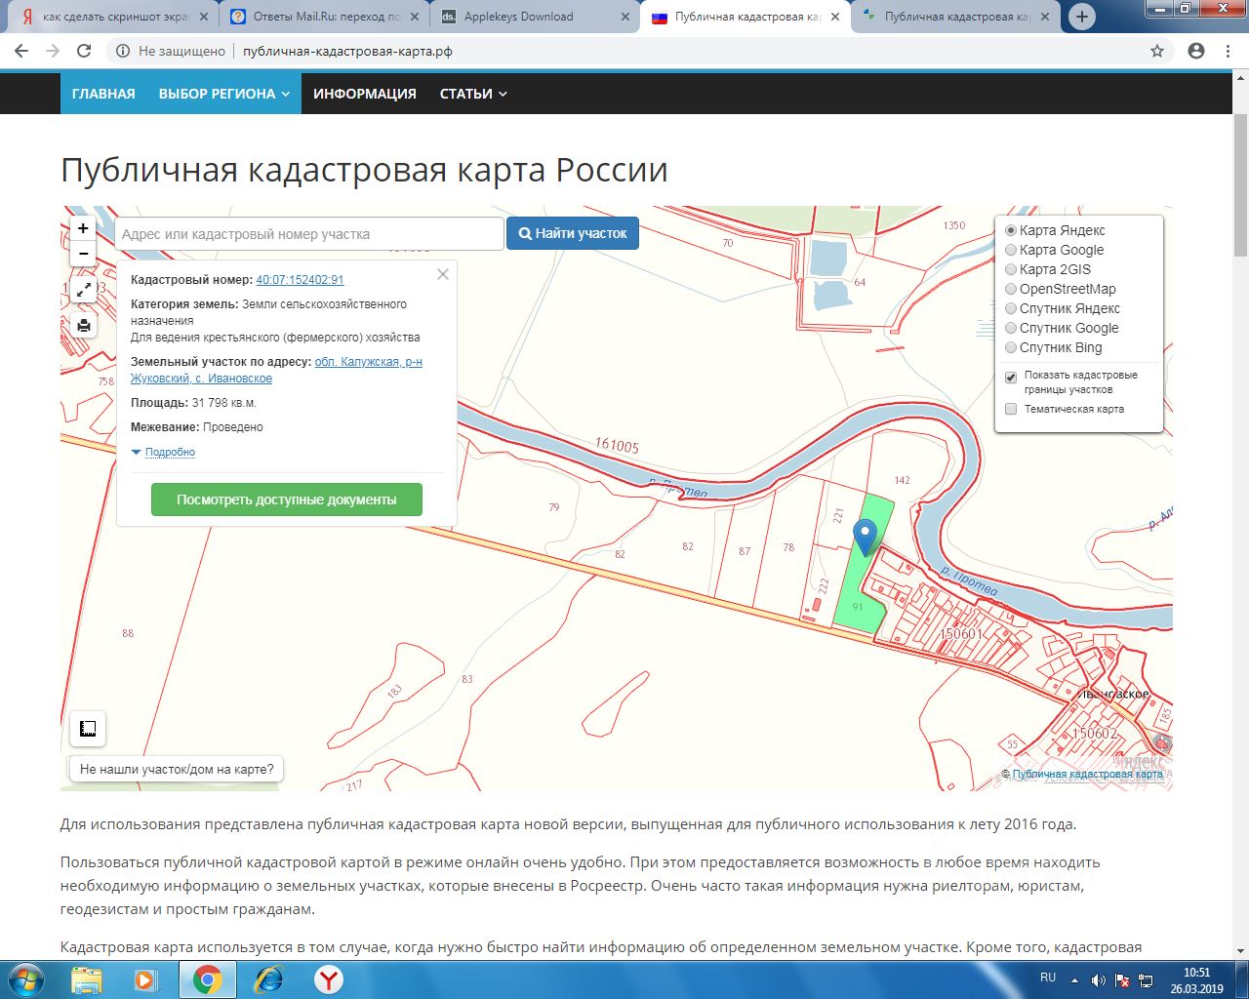Select Карта Яндекс map layer
This screenshot has height=999, width=1249.
point(1055,230)
